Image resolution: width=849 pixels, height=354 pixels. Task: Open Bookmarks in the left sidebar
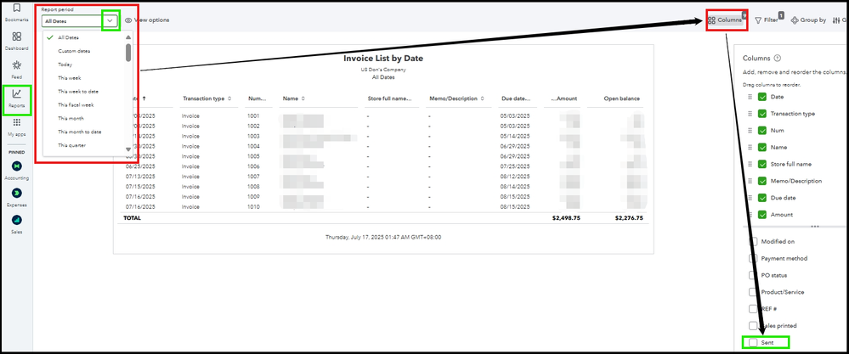coord(17,8)
